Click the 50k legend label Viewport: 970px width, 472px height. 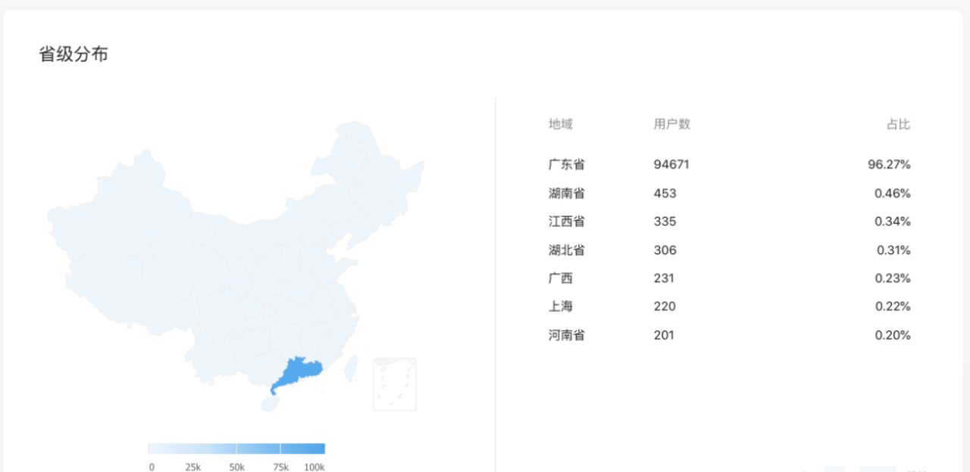tap(237, 467)
